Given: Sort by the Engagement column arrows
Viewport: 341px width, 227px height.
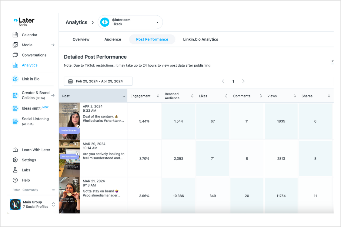Looking at the screenshot, I should coord(158,96).
